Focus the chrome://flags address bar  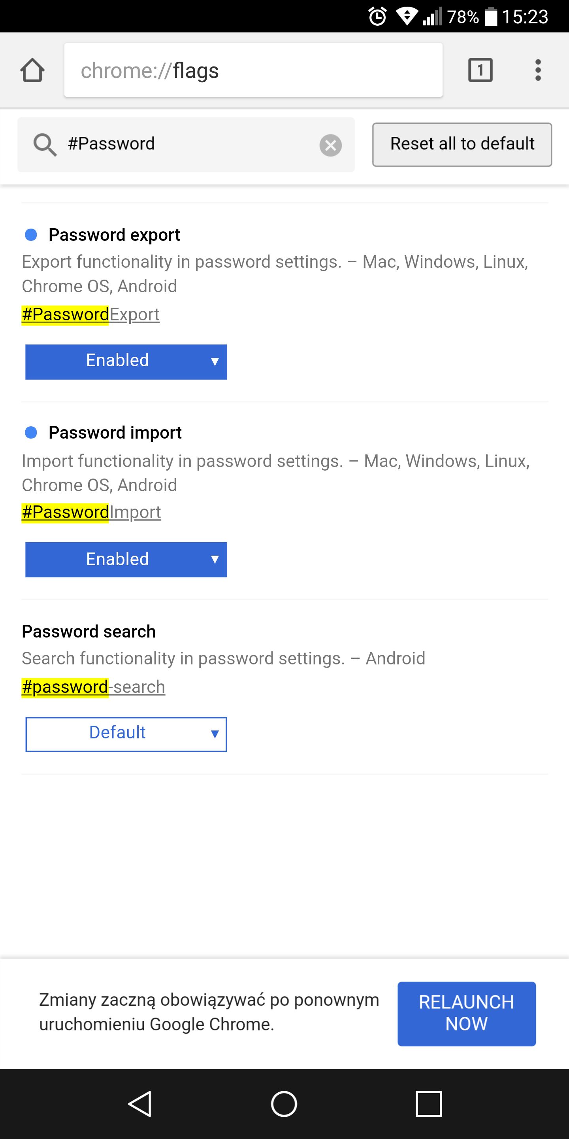[x=254, y=70]
